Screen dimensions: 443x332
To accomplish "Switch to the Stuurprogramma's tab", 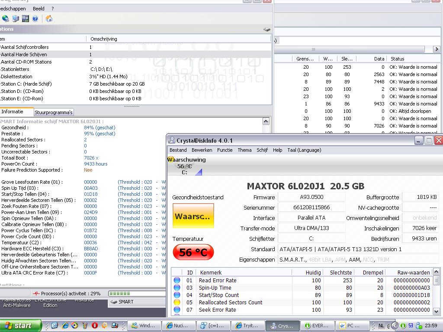I will [53, 112].
